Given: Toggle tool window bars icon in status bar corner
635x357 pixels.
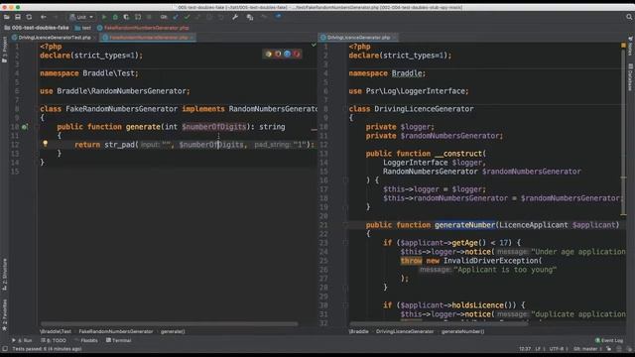Looking at the screenshot, I should tap(5, 349).
